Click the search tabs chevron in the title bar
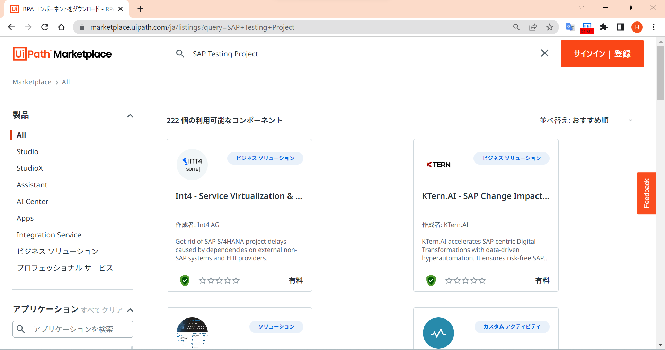Viewport: 665px width, 350px height. tap(582, 8)
